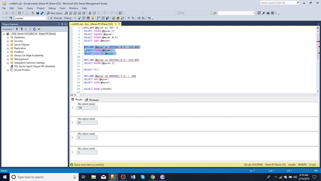The width and height of the screenshot is (321, 181).
Task: Open the File menu
Action: click(4, 8)
